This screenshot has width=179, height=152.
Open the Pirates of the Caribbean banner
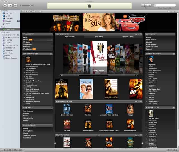(x=66, y=22)
